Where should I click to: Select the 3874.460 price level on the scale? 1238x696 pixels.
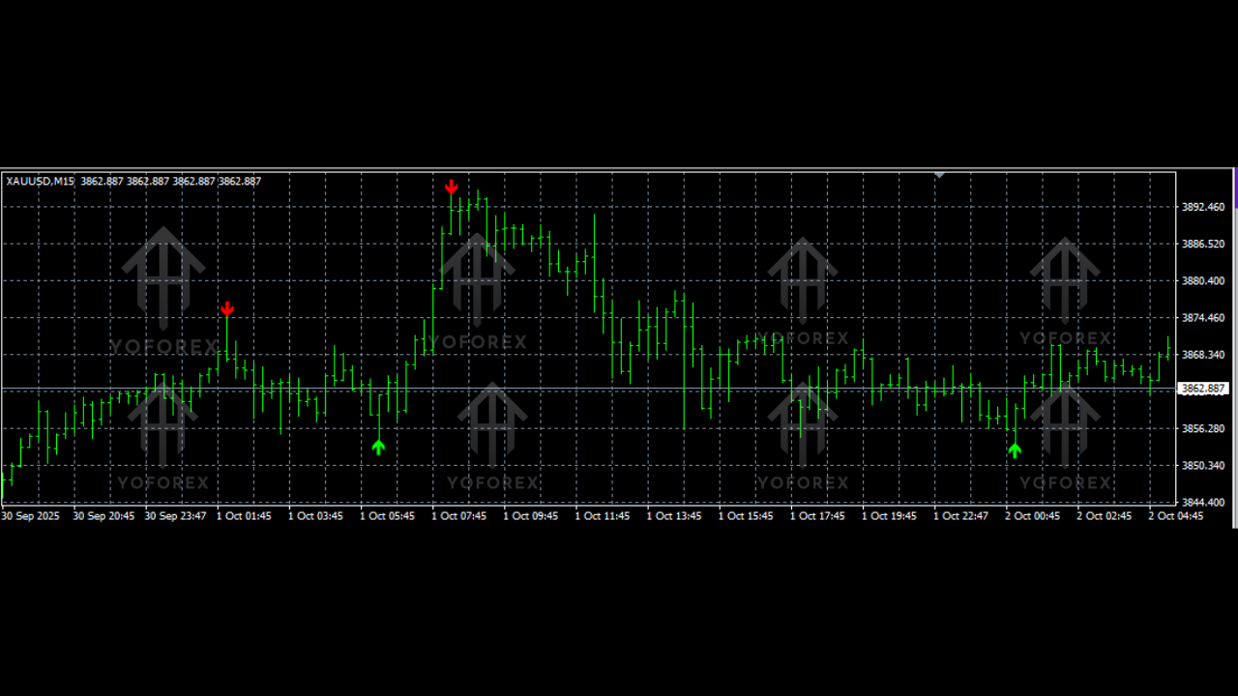pyautogui.click(x=1203, y=318)
